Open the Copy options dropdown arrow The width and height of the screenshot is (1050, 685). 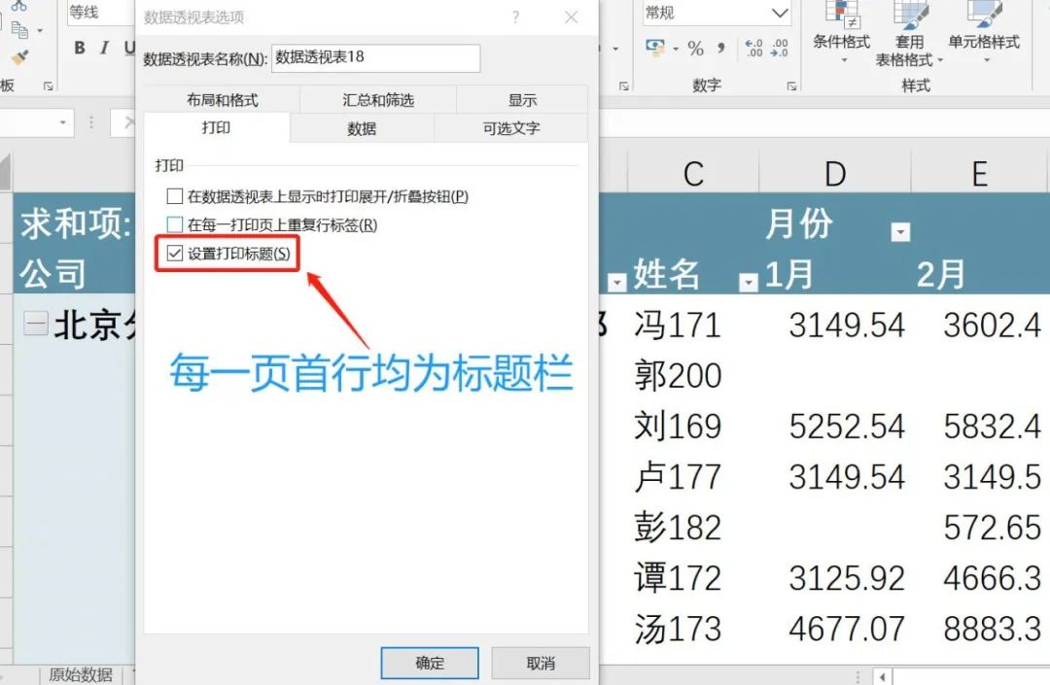40,30
